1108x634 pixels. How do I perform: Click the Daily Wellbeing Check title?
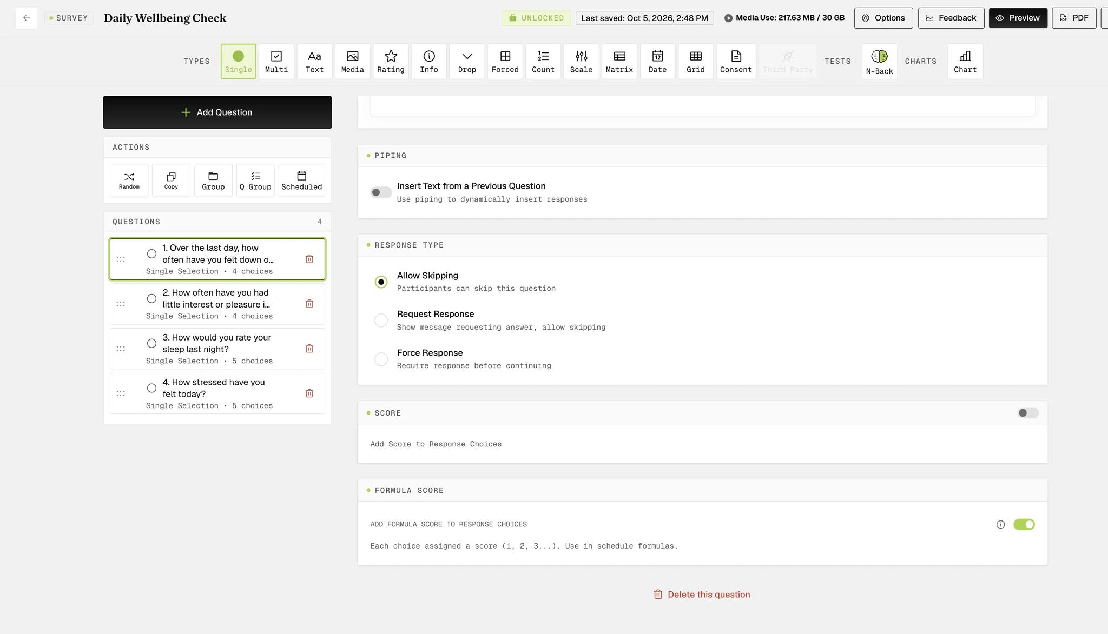pos(165,18)
